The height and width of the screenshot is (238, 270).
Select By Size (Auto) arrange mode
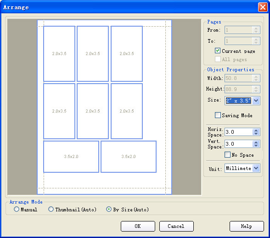click(109, 209)
